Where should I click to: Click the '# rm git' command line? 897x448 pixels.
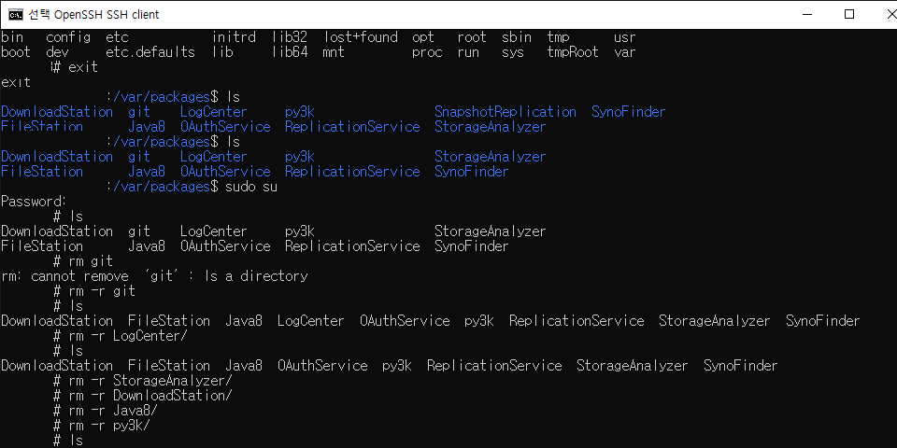click(83, 261)
